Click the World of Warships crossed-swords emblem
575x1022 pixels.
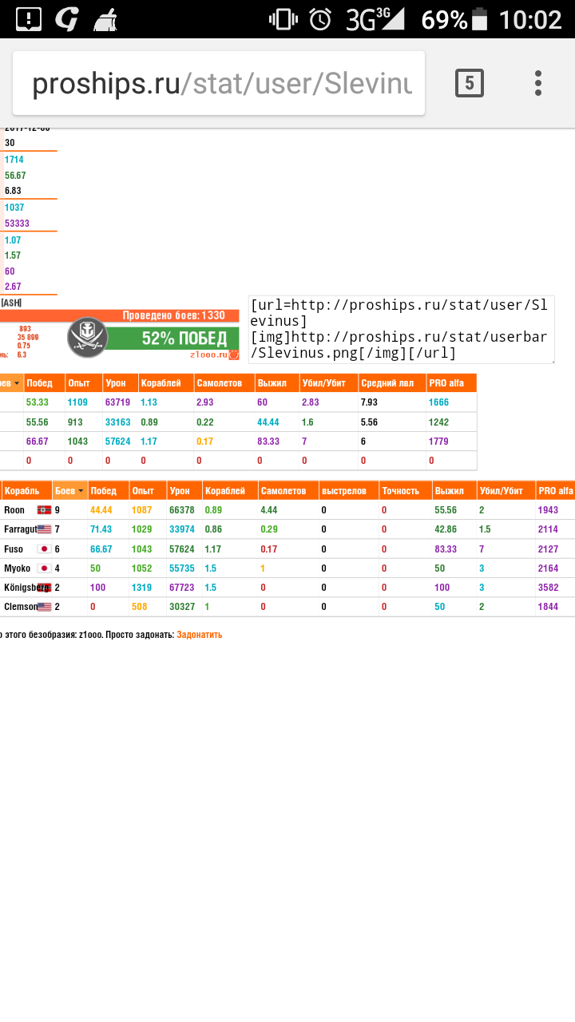click(86, 337)
